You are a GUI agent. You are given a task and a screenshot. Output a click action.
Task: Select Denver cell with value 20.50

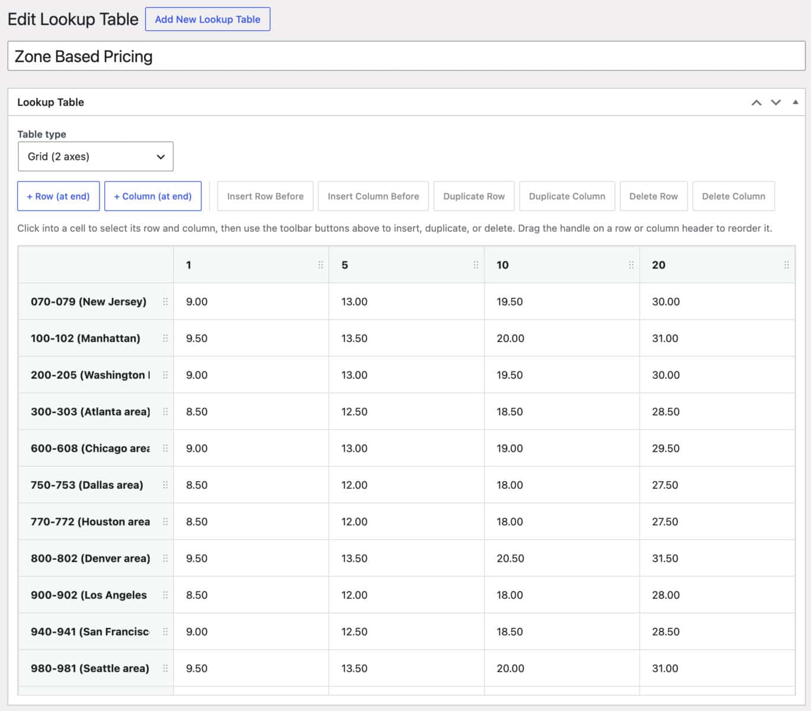[562, 559]
